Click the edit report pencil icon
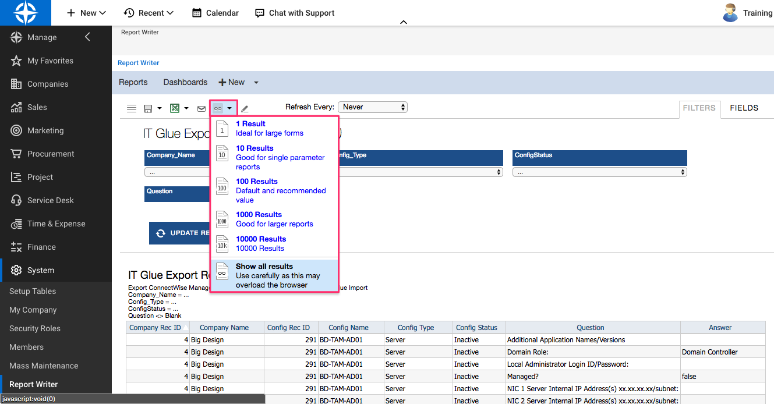The height and width of the screenshot is (404, 774). tap(243, 108)
